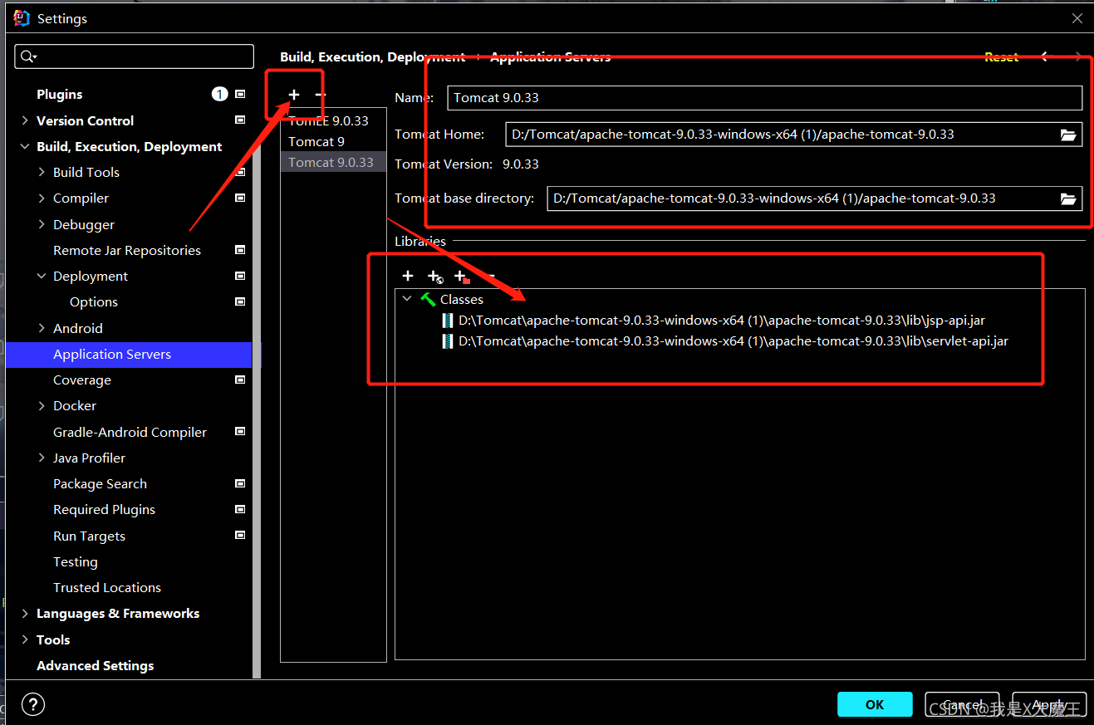This screenshot has height=725, width=1094.
Task: Open help with the question mark icon
Action: (x=33, y=704)
